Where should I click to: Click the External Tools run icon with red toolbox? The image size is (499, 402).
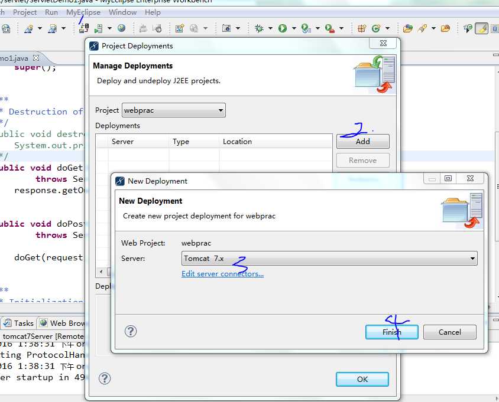point(330,28)
